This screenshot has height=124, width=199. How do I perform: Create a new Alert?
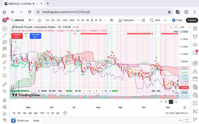[x=155, y=20]
